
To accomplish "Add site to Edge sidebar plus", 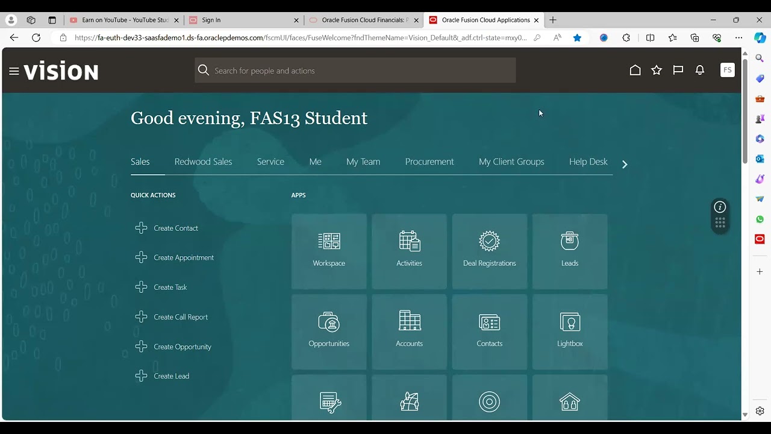I will (x=760, y=272).
